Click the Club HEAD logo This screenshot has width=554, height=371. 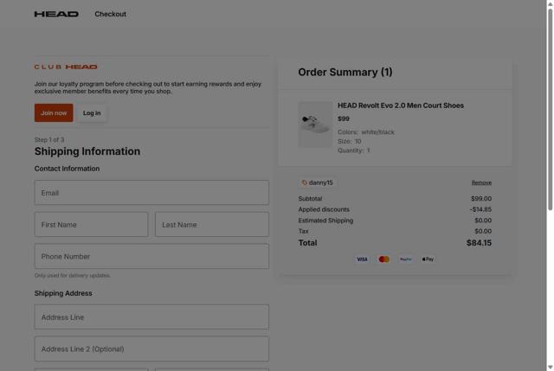pos(66,67)
